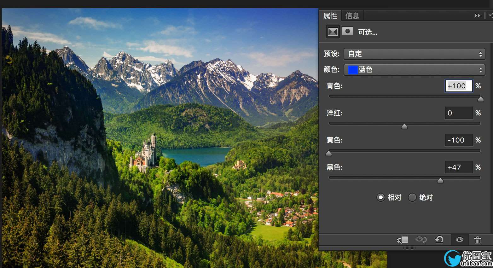This screenshot has width=493, height=268.
Task: Click the 洋红 value field showing 0
Action: [459, 113]
